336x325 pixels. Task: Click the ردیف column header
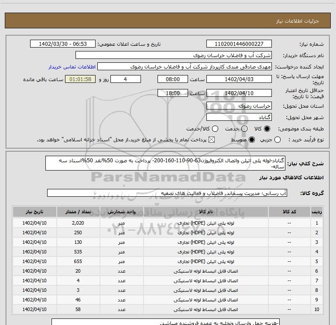pos(317,212)
